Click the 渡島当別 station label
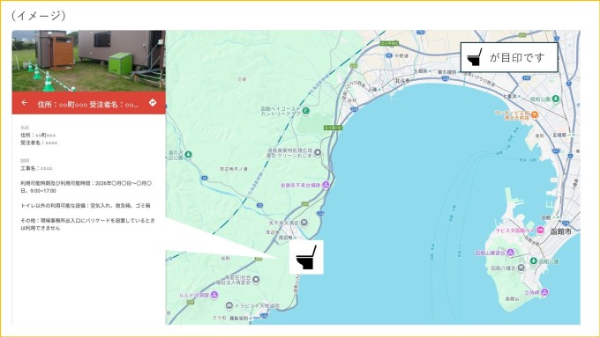This screenshot has width=600, height=337. pos(239,318)
